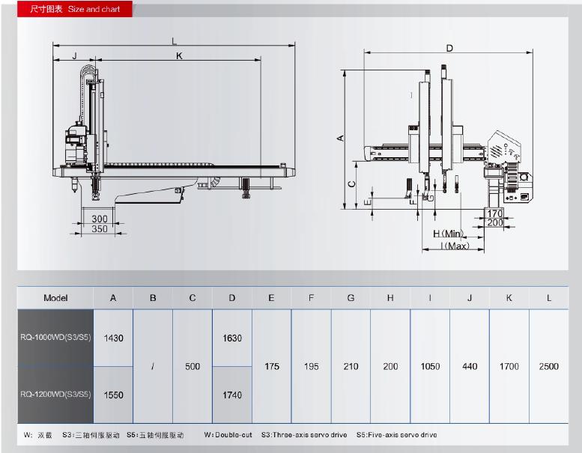
Task: Click the 1740 cell in column D
Action: pos(232,395)
